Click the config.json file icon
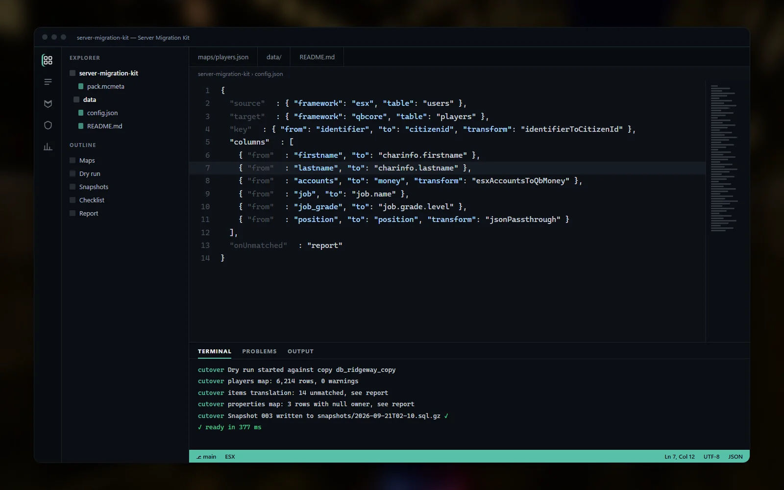Screen dimensions: 784x490 tap(81, 113)
